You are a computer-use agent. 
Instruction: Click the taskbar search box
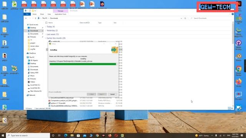[28, 135]
